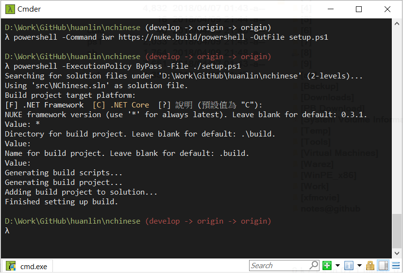Click the vertical scrollbar thumb
Image resolution: width=403 pixels, height=273 pixels.
tap(397, 231)
